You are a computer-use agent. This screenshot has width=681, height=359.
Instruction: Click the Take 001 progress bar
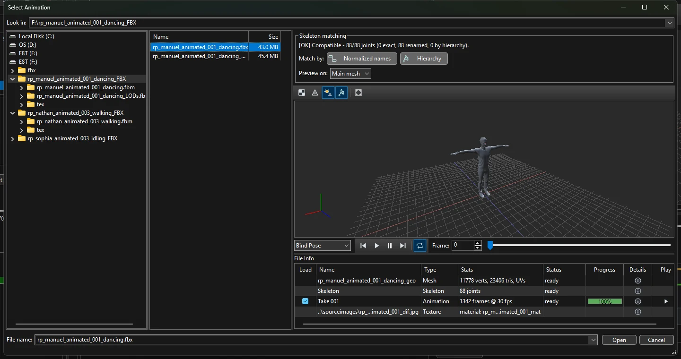point(605,301)
